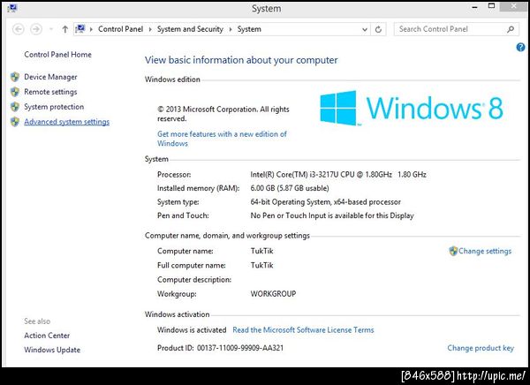Refresh the System page

(378, 29)
